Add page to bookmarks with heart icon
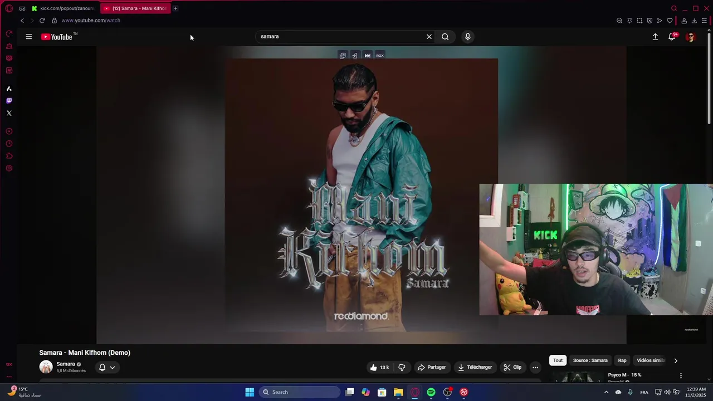713x401 pixels. pyautogui.click(x=670, y=21)
